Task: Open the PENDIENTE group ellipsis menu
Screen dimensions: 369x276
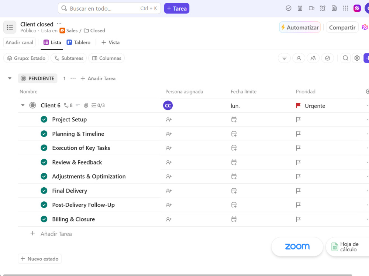Action: pyautogui.click(x=73, y=78)
